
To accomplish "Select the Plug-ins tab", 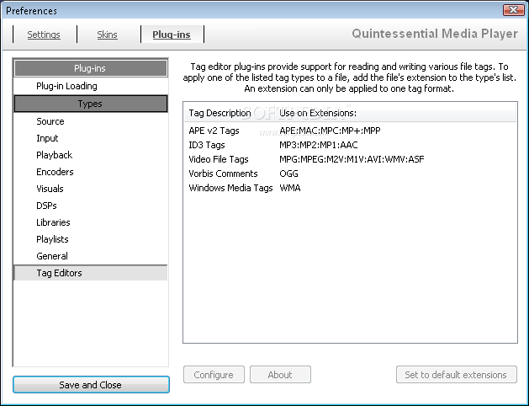I will coord(172,35).
